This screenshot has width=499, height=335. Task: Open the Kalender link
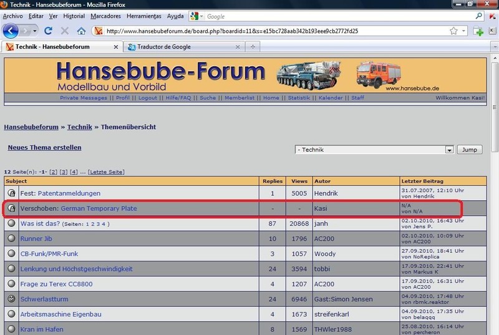point(331,98)
